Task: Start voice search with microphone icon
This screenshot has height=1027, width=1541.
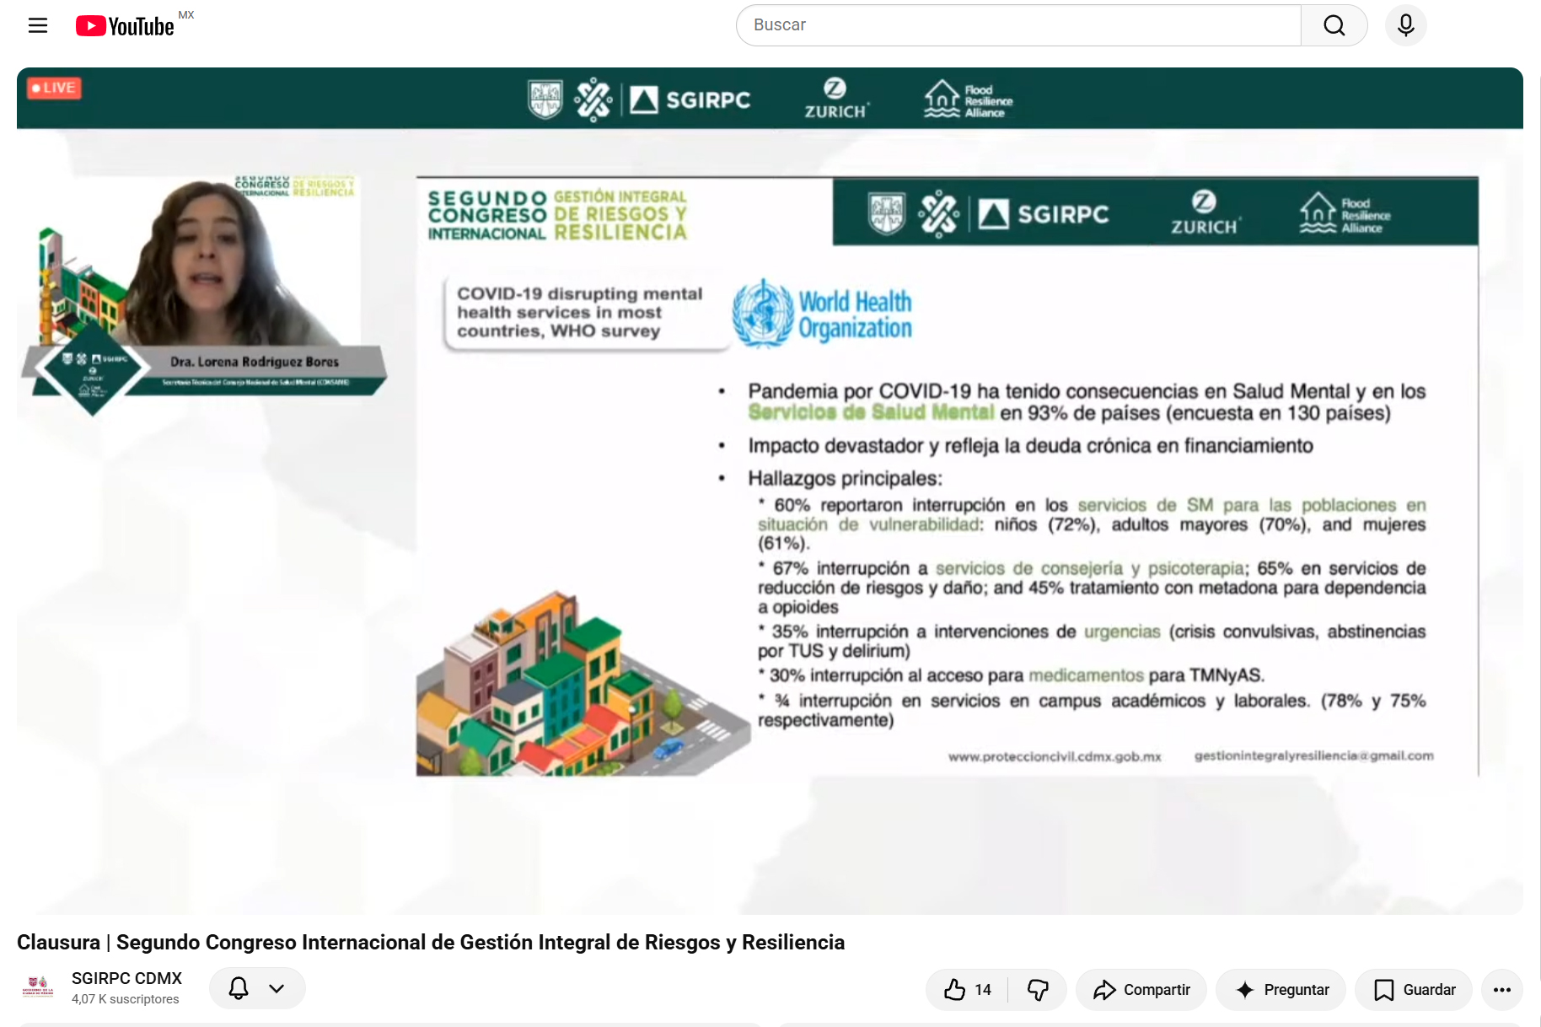Action: pyautogui.click(x=1405, y=25)
